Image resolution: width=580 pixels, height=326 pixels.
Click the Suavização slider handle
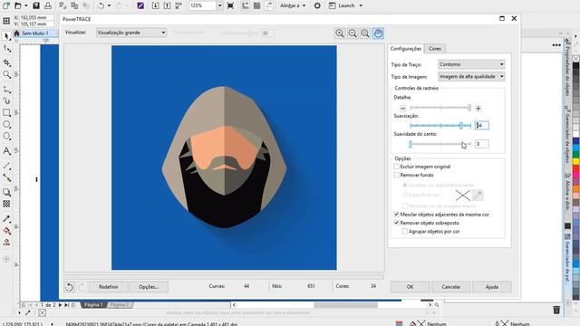(x=461, y=126)
